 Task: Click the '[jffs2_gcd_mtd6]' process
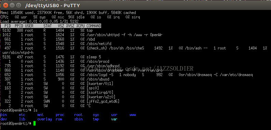103,101
